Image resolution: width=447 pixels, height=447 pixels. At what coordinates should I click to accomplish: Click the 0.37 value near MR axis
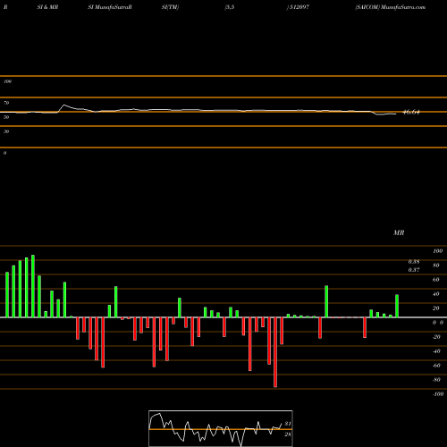click(x=414, y=270)
